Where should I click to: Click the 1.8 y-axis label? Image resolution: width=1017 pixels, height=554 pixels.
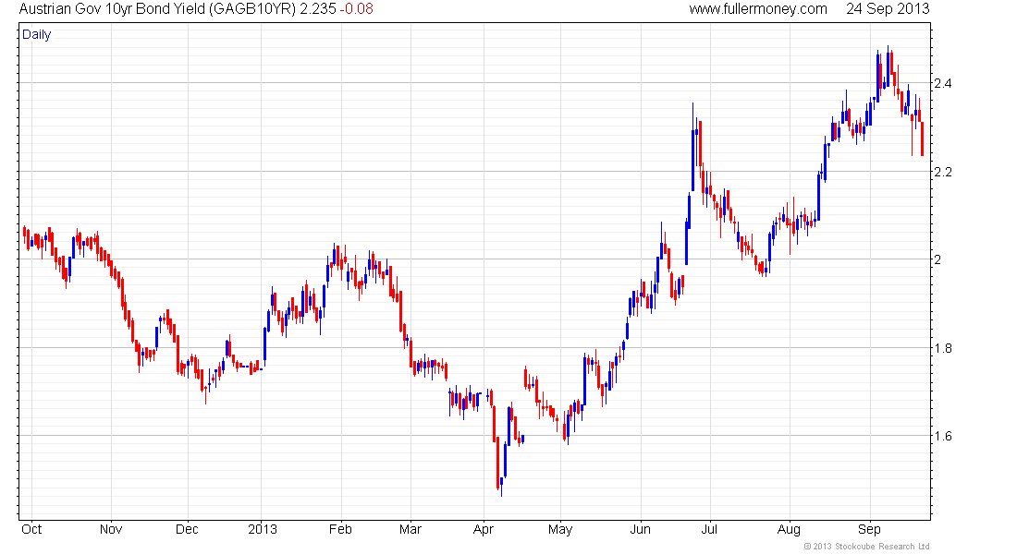(x=942, y=349)
